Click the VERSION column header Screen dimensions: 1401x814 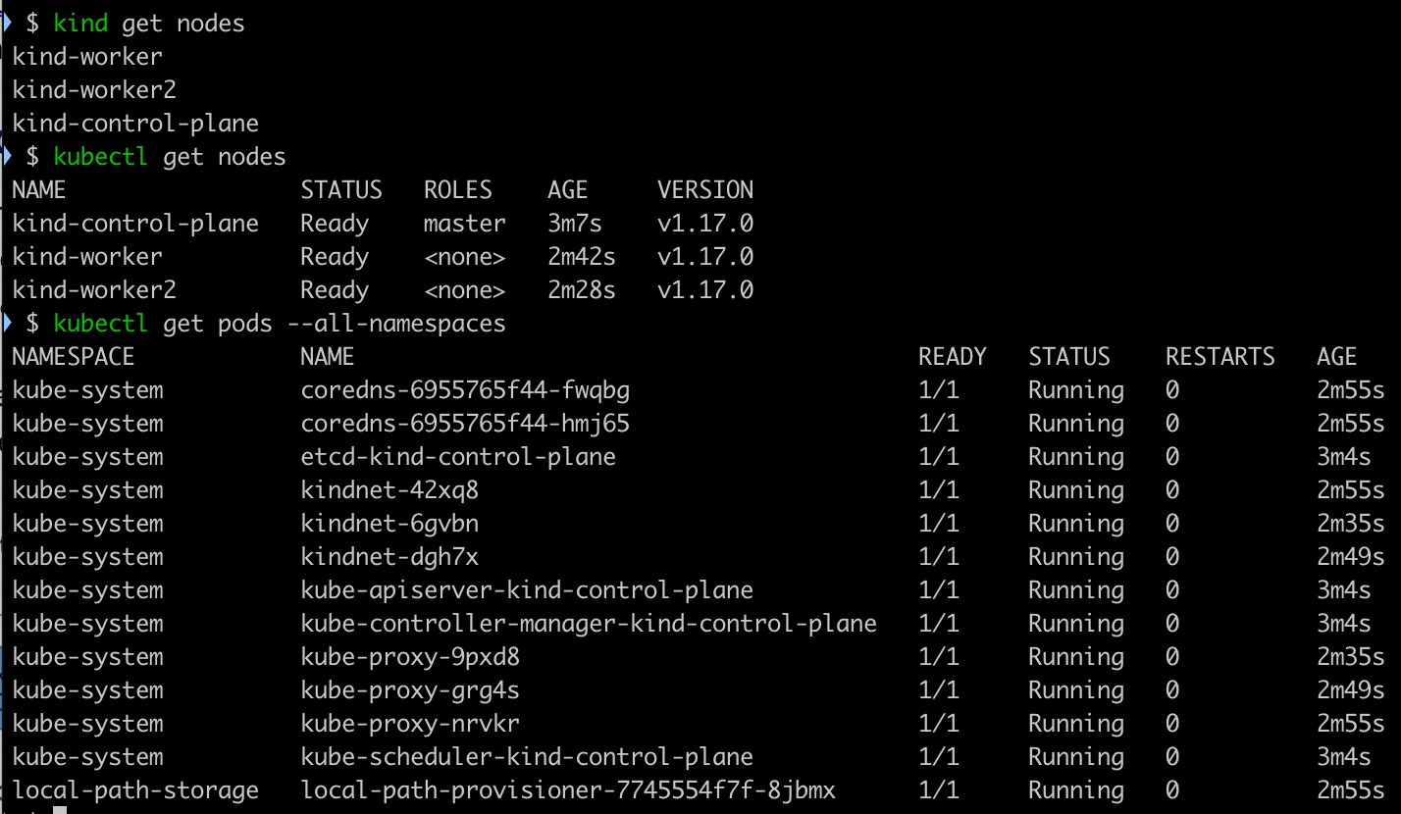[x=704, y=189]
